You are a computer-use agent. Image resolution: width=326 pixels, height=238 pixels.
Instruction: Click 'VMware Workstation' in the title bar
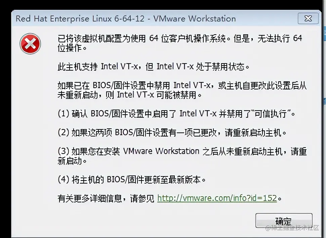click(195, 19)
